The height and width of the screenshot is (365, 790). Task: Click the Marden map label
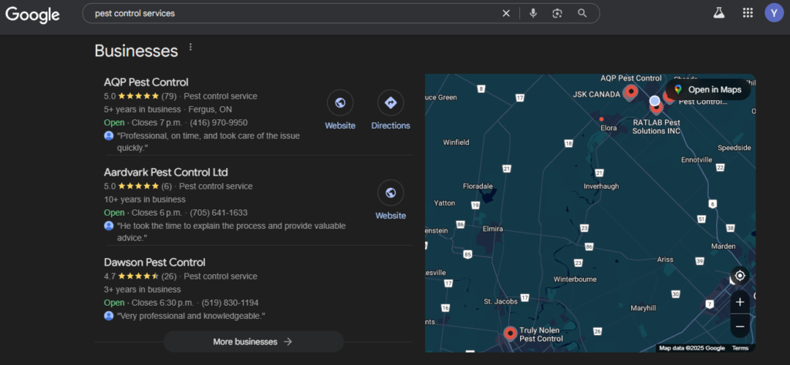click(x=723, y=246)
